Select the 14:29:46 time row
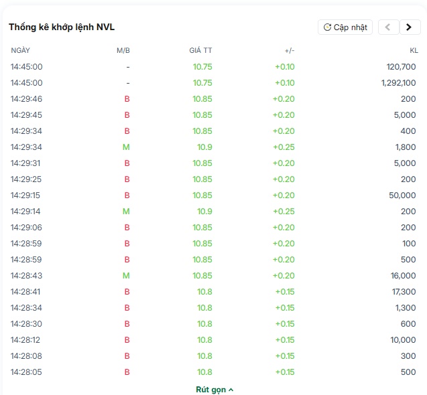427x395 pixels. pyautogui.click(x=213, y=99)
